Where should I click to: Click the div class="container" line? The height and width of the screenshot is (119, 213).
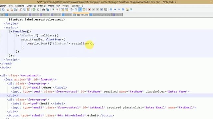(20, 76)
